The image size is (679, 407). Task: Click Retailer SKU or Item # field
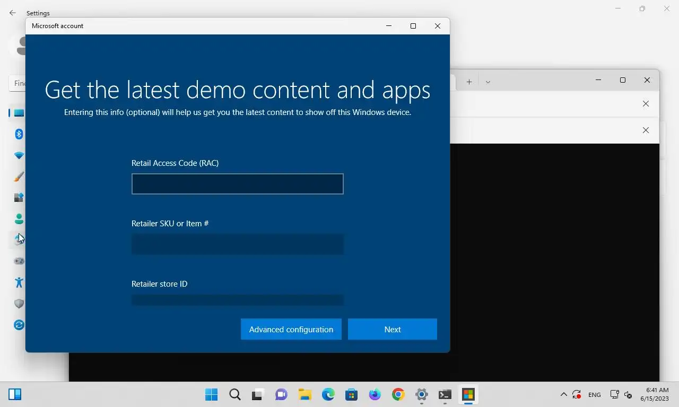(238, 244)
